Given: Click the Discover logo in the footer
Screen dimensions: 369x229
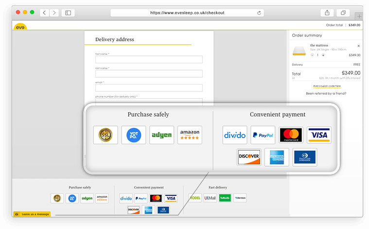Looking at the screenshot, I should point(133,210).
